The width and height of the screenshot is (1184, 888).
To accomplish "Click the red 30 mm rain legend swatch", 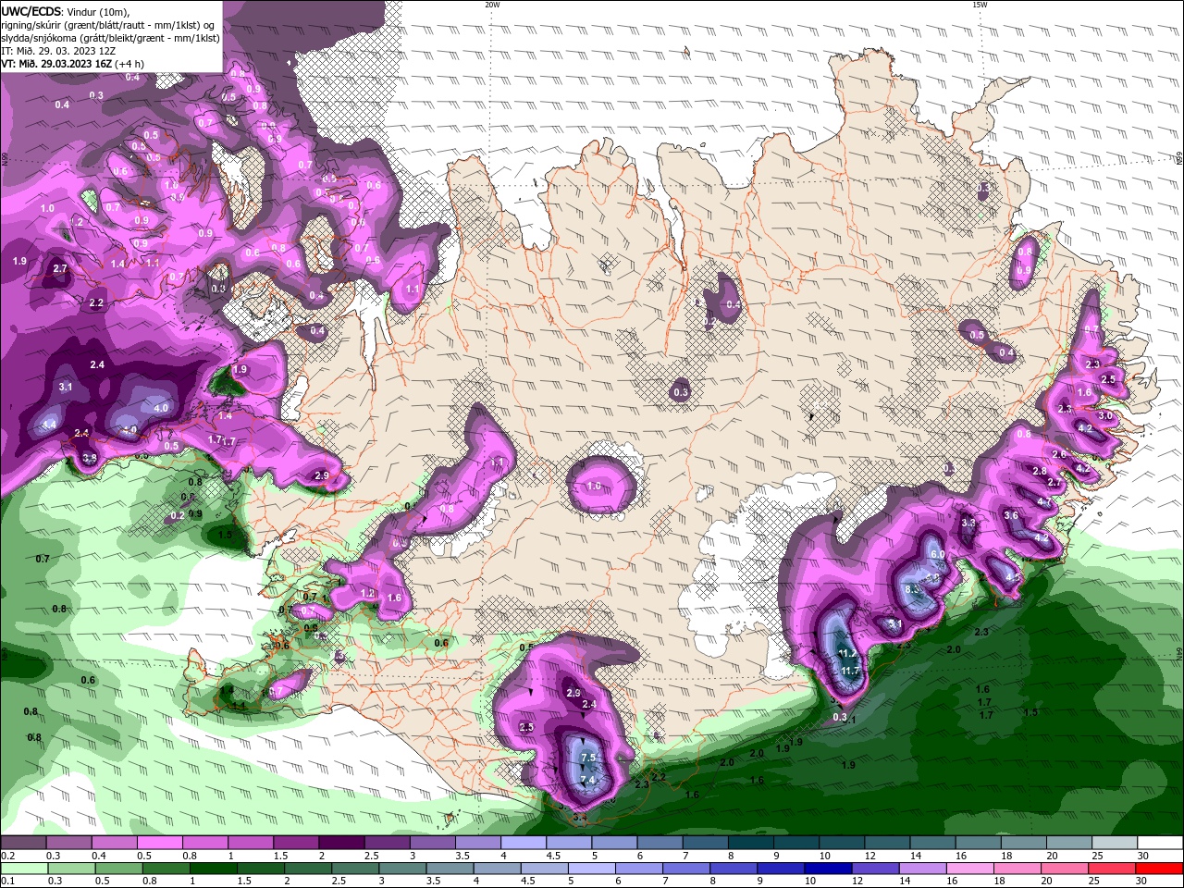I will [1159, 869].
